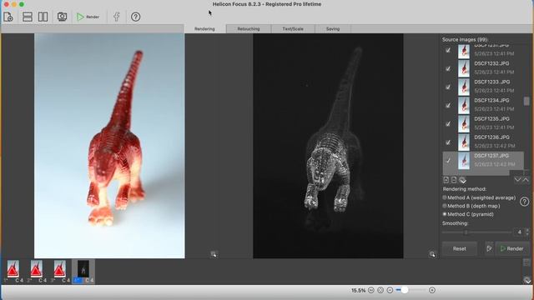Click the small play icon beside Reset

coord(490,248)
